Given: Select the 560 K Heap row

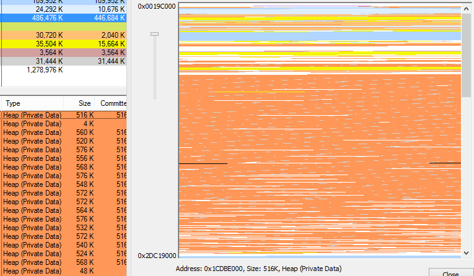Looking at the screenshot, I should pyautogui.click(x=62, y=132).
